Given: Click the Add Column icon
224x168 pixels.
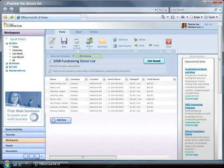Looking at the screenshot, I should (115, 46).
